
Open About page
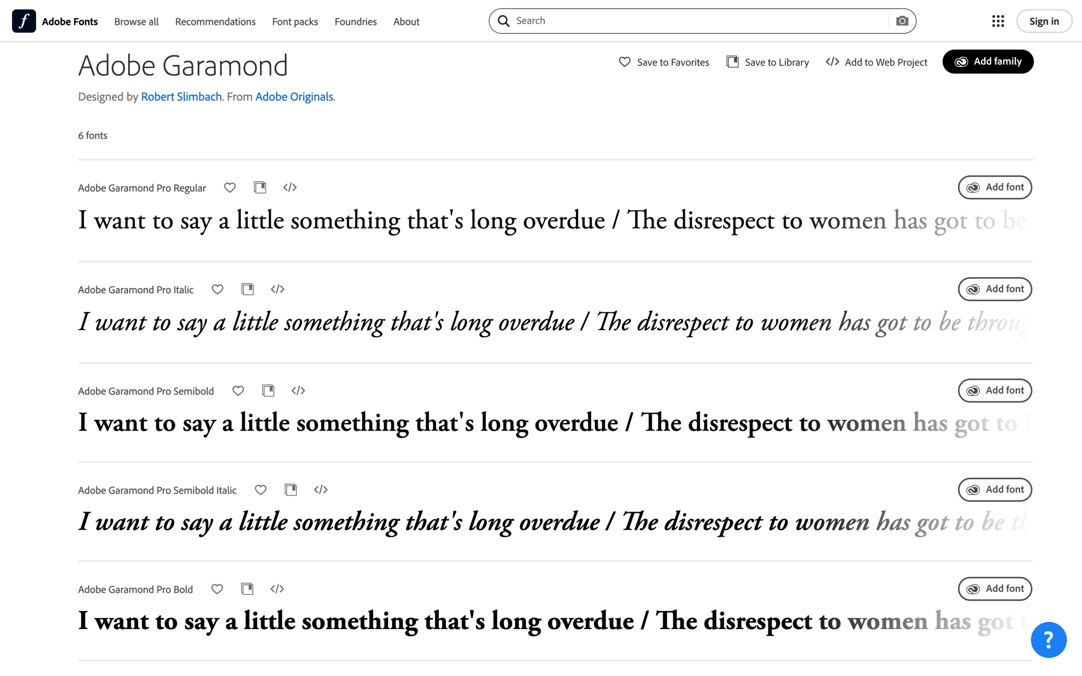click(407, 22)
